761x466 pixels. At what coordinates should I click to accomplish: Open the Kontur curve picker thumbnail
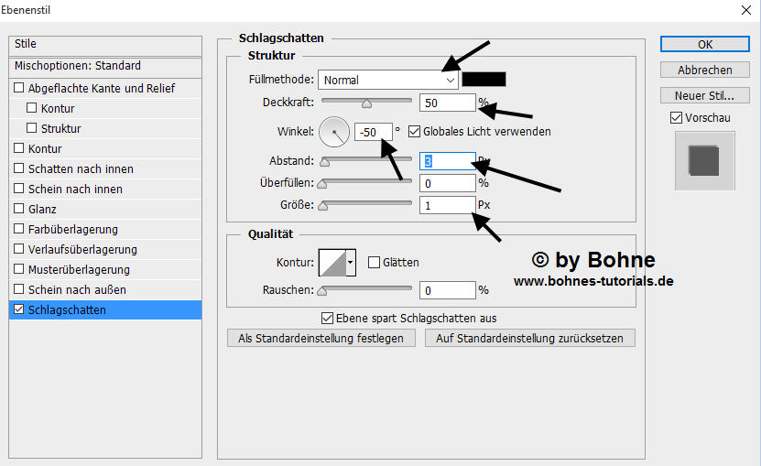click(330, 263)
